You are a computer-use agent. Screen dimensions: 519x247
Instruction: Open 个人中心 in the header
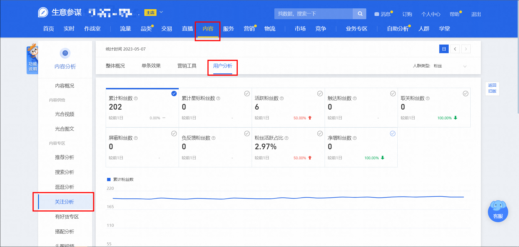point(431,14)
